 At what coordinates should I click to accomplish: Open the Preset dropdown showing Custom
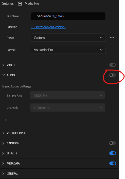coord(68,38)
